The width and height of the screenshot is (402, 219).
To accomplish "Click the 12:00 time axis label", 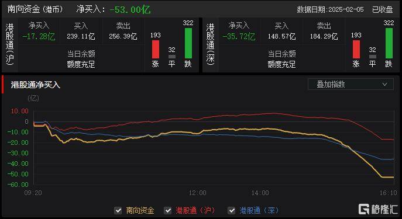I will coord(197,193).
